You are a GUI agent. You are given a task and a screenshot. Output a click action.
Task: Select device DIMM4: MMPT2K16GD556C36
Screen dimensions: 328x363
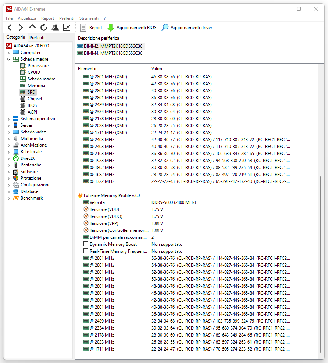coord(110,53)
